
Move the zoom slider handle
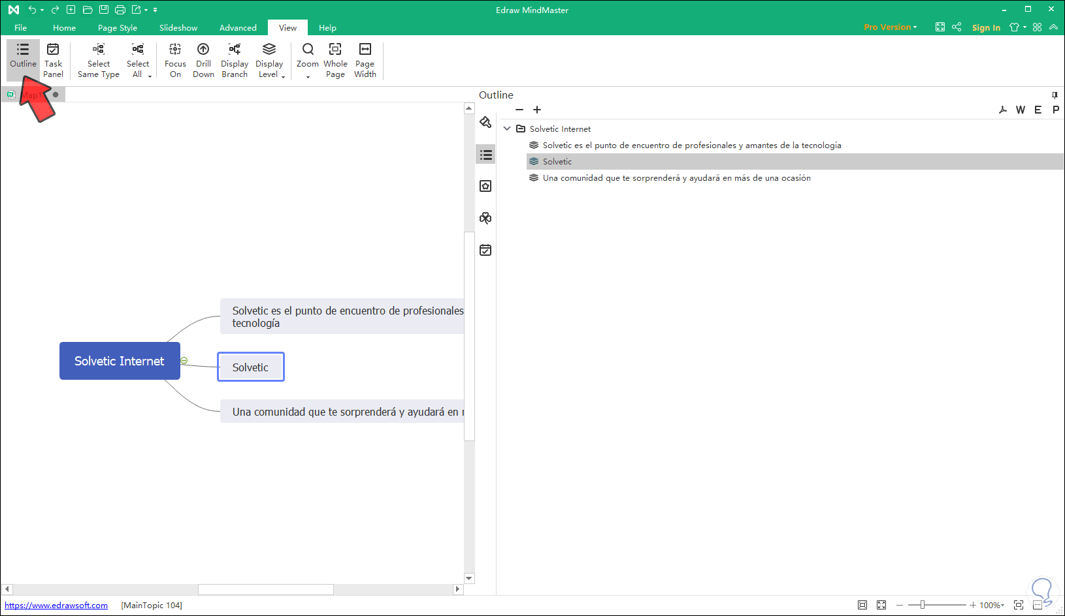click(922, 605)
